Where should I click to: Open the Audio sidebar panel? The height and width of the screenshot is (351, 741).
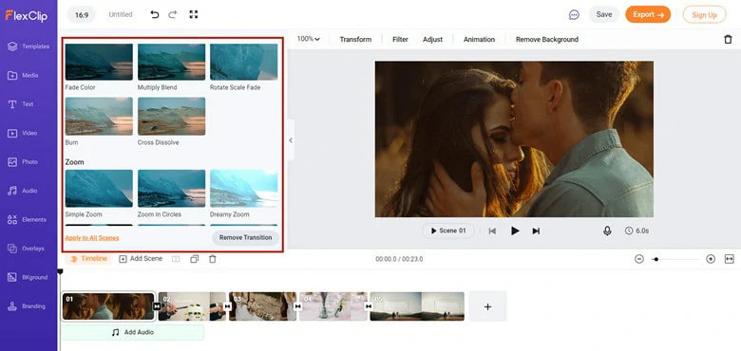[x=22, y=191]
